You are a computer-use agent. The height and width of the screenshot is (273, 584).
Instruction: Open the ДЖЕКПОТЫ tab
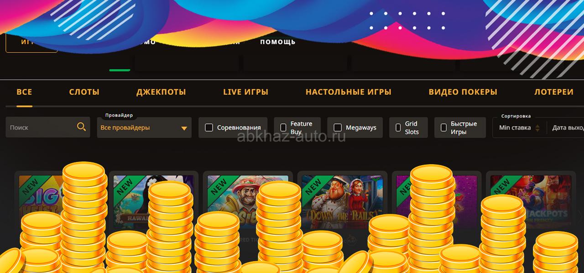tap(161, 92)
